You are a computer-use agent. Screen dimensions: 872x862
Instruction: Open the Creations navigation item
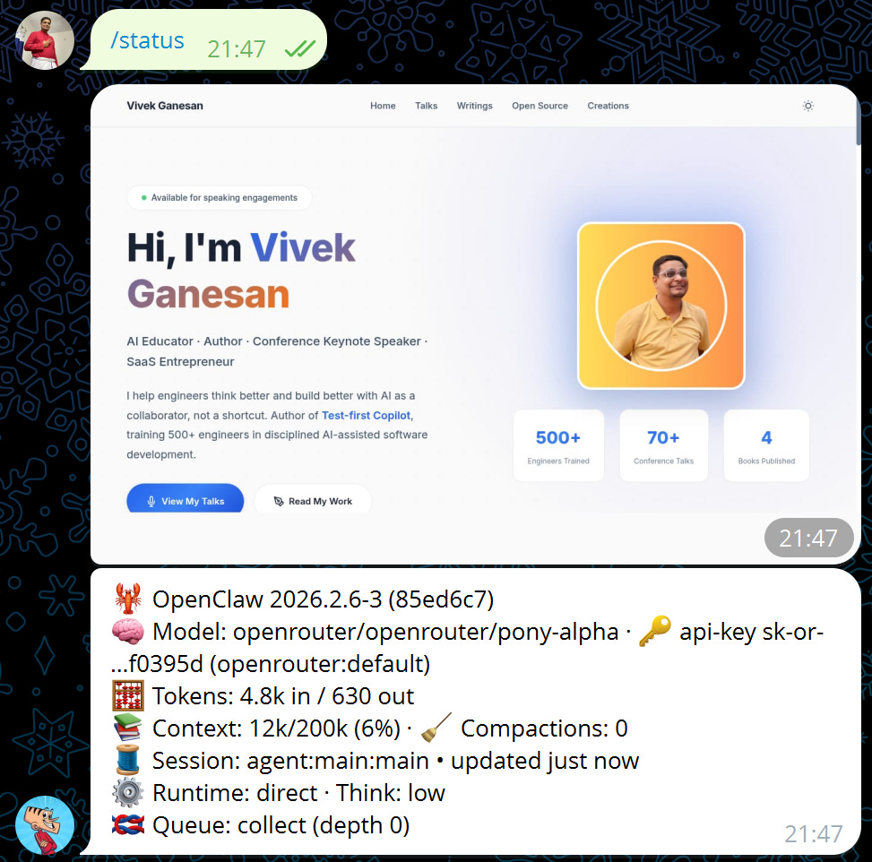coord(608,106)
